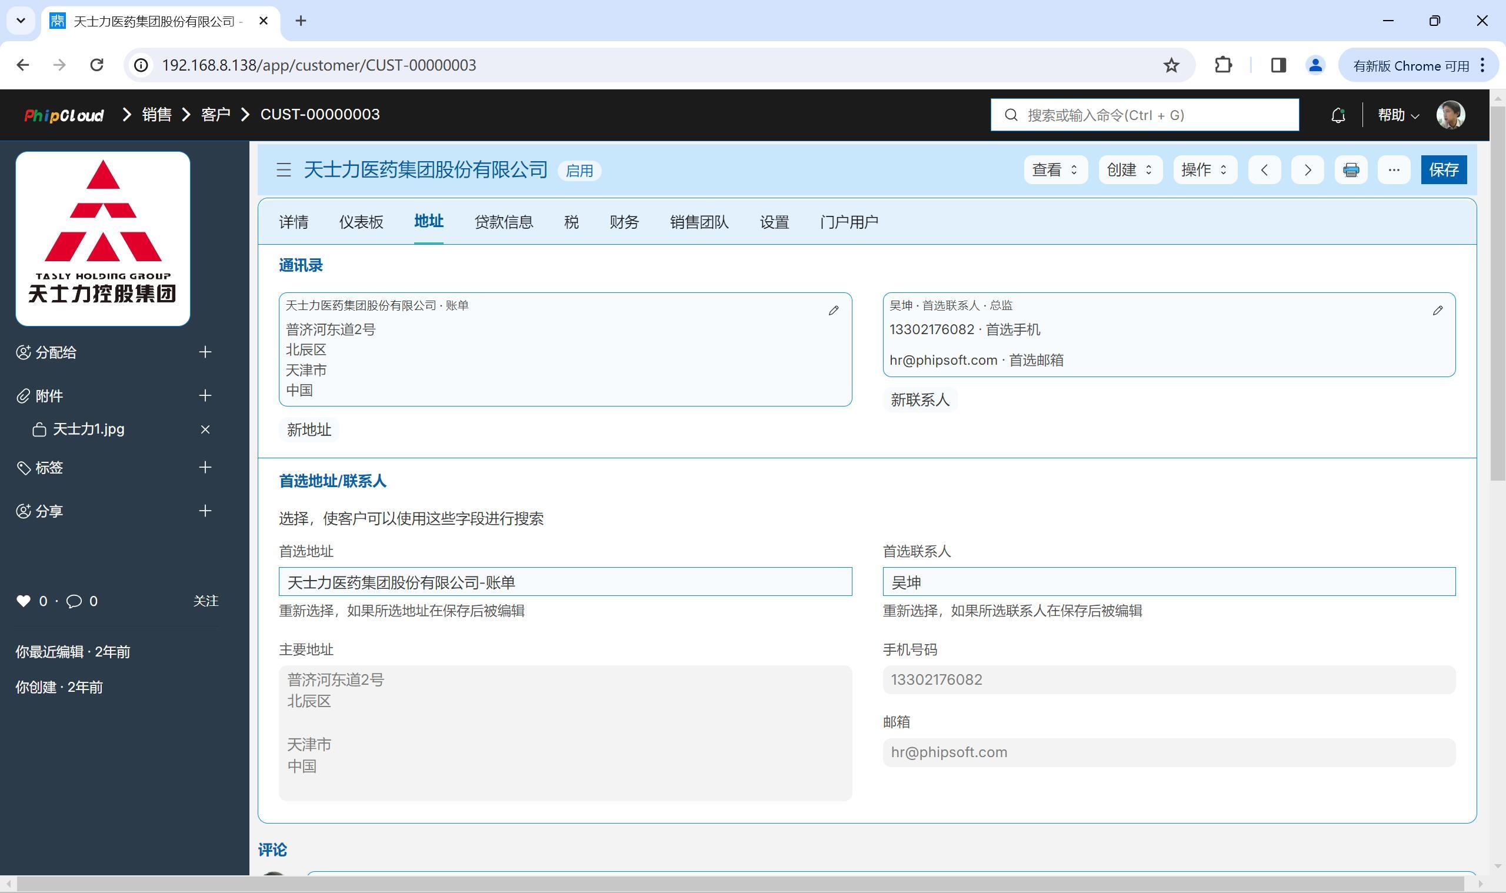Switch to the 详情 tab
The width and height of the screenshot is (1506, 893).
coord(294,222)
